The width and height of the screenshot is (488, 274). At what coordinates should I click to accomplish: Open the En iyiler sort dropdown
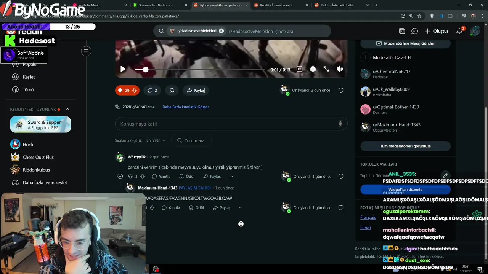[156, 140]
